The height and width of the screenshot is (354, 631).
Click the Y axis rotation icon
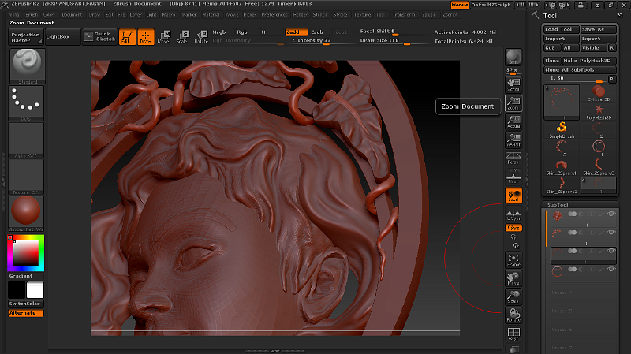coord(513,237)
